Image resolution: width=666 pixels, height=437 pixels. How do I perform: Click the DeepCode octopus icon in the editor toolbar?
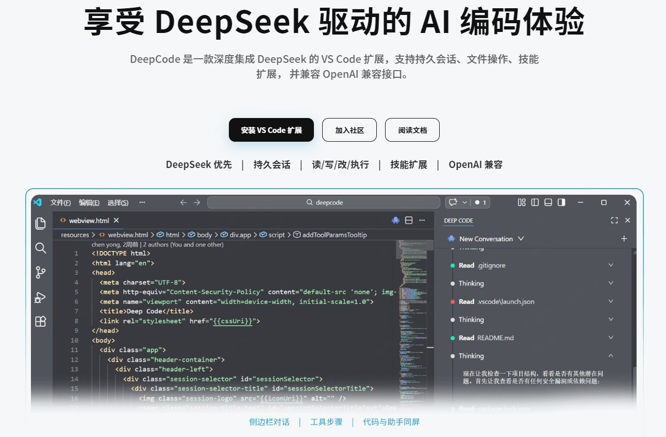[395, 221]
